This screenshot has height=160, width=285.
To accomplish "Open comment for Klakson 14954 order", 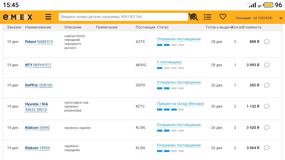I will [x=267, y=148].
